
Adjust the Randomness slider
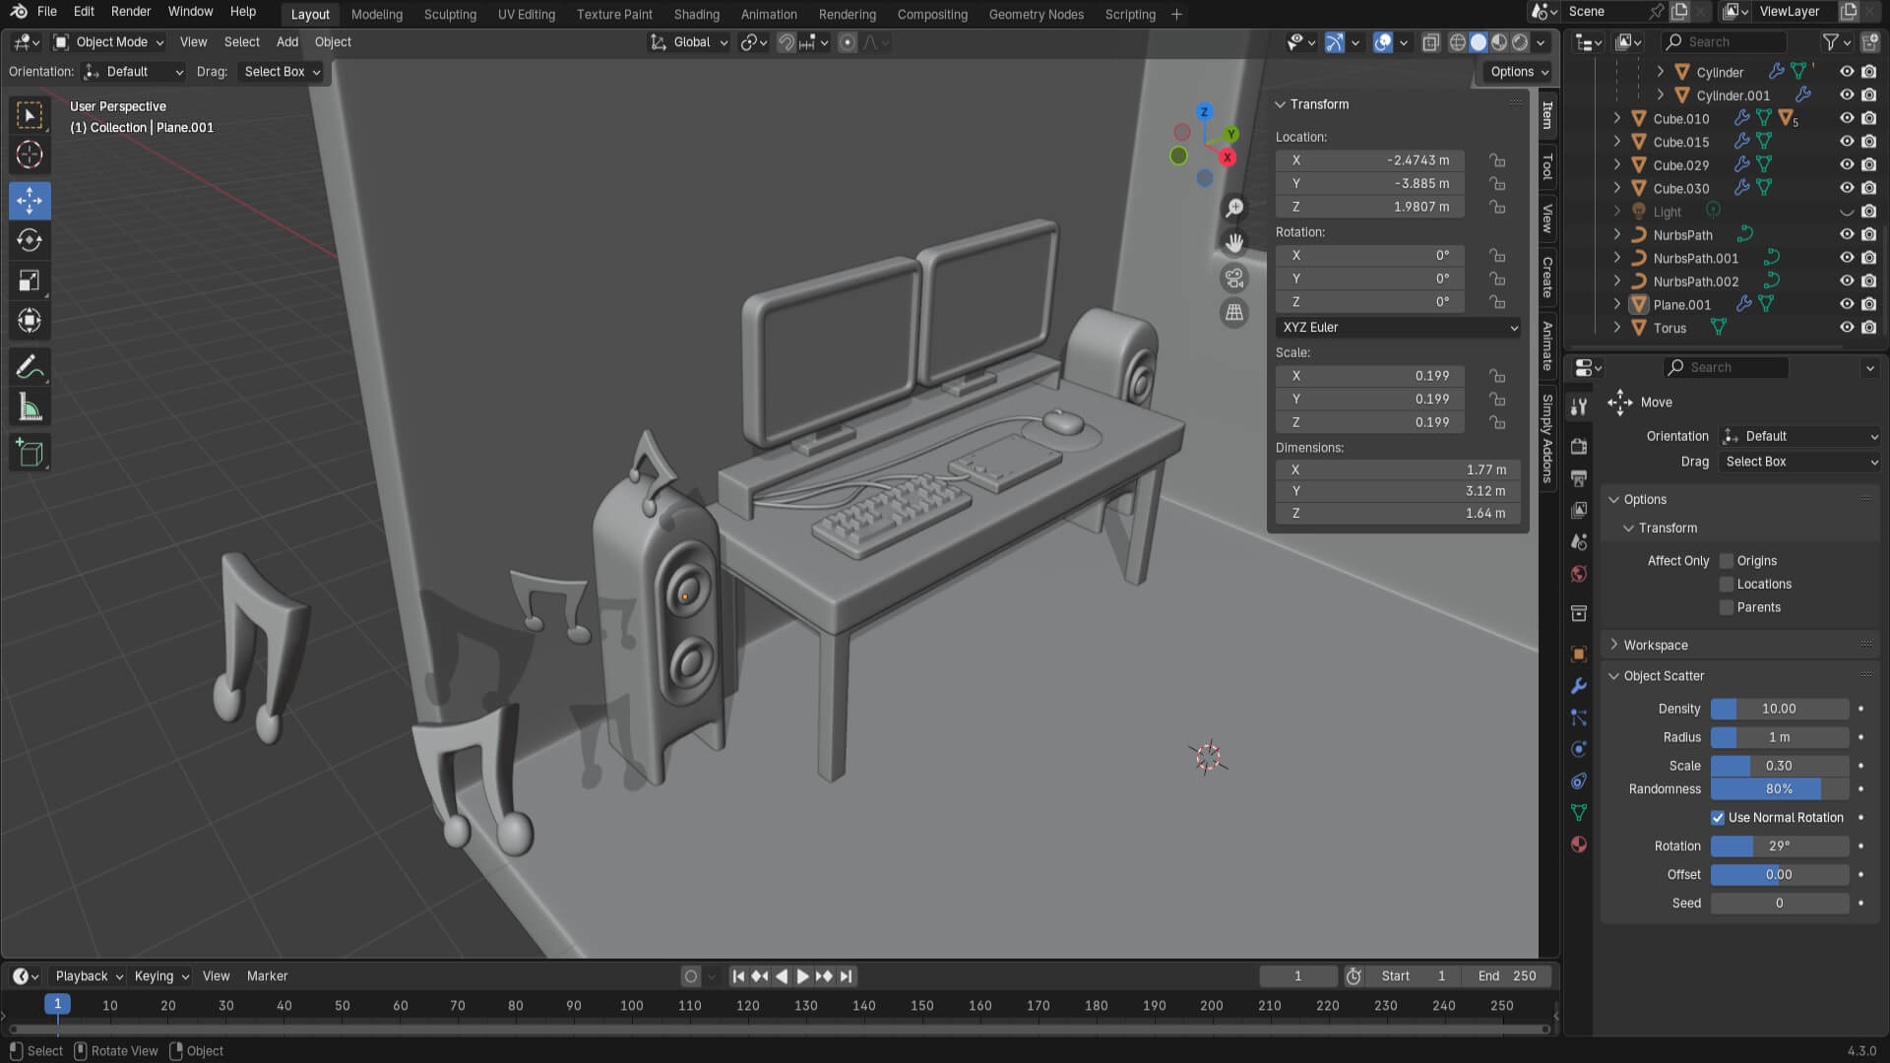click(x=1779, y=789)
